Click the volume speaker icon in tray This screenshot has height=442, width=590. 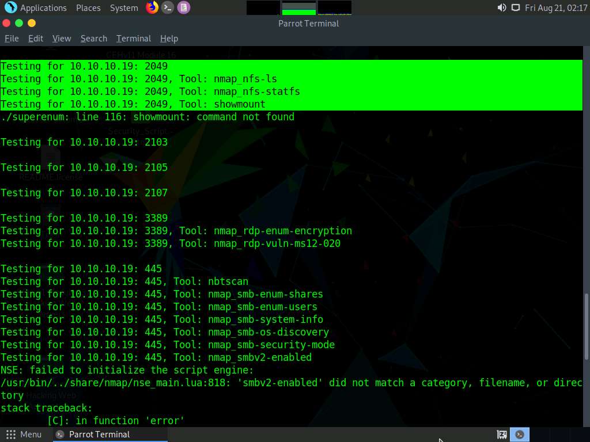coord(502,7)
